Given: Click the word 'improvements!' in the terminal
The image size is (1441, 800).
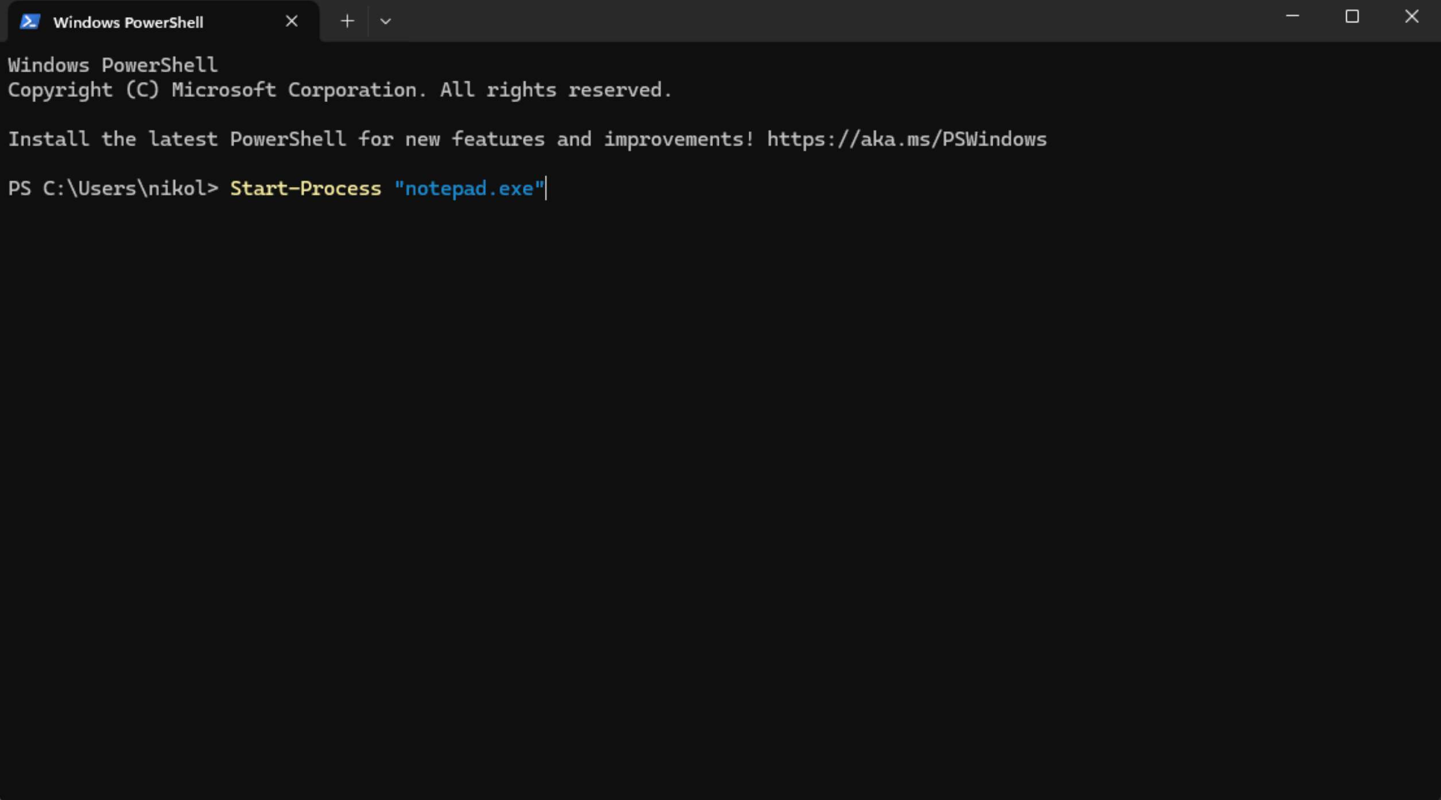Looking at the screenshot, I should point(679,139).
